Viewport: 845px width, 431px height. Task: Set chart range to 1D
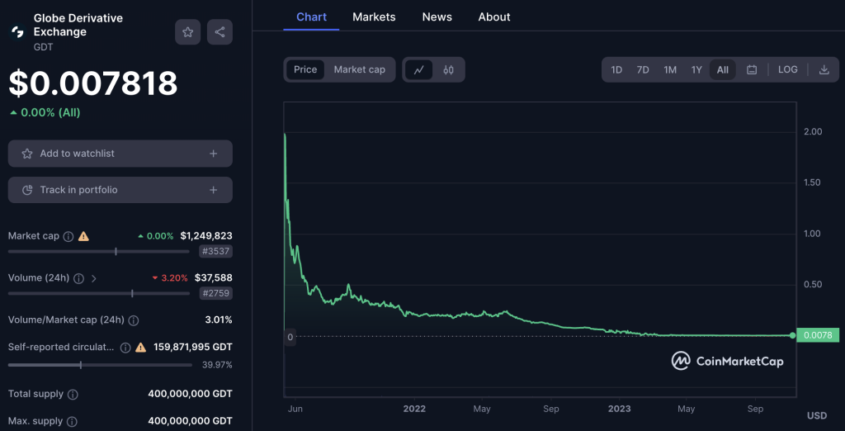(x=616, y=69)
